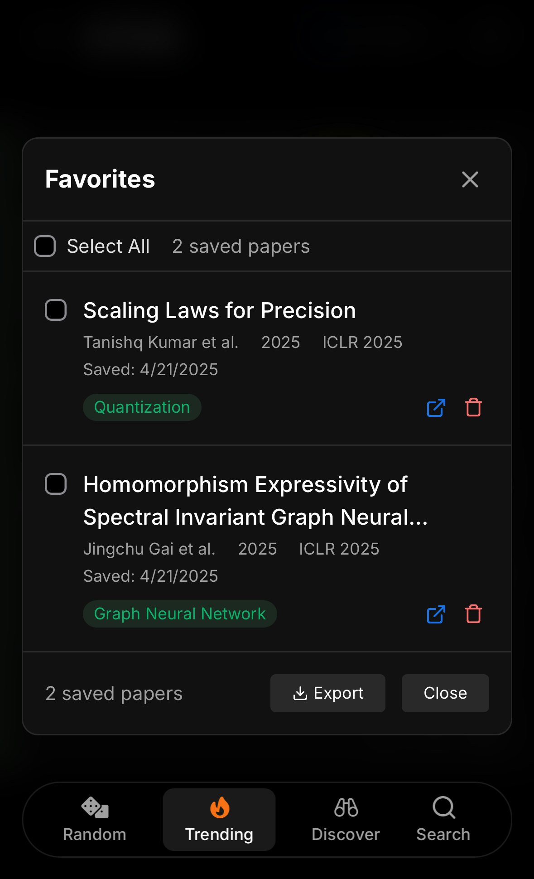This screenshot has height=879, width=534.
Task: Click the Trending flame icon
Action: click(x=220, y=807)
